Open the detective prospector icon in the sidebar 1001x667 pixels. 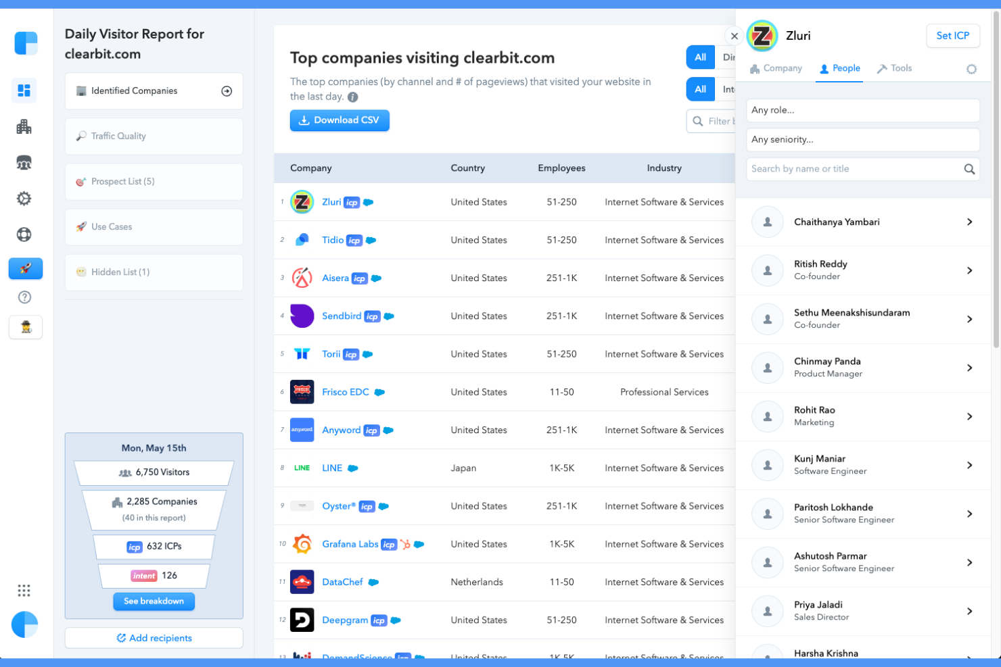tap(25, 327)
